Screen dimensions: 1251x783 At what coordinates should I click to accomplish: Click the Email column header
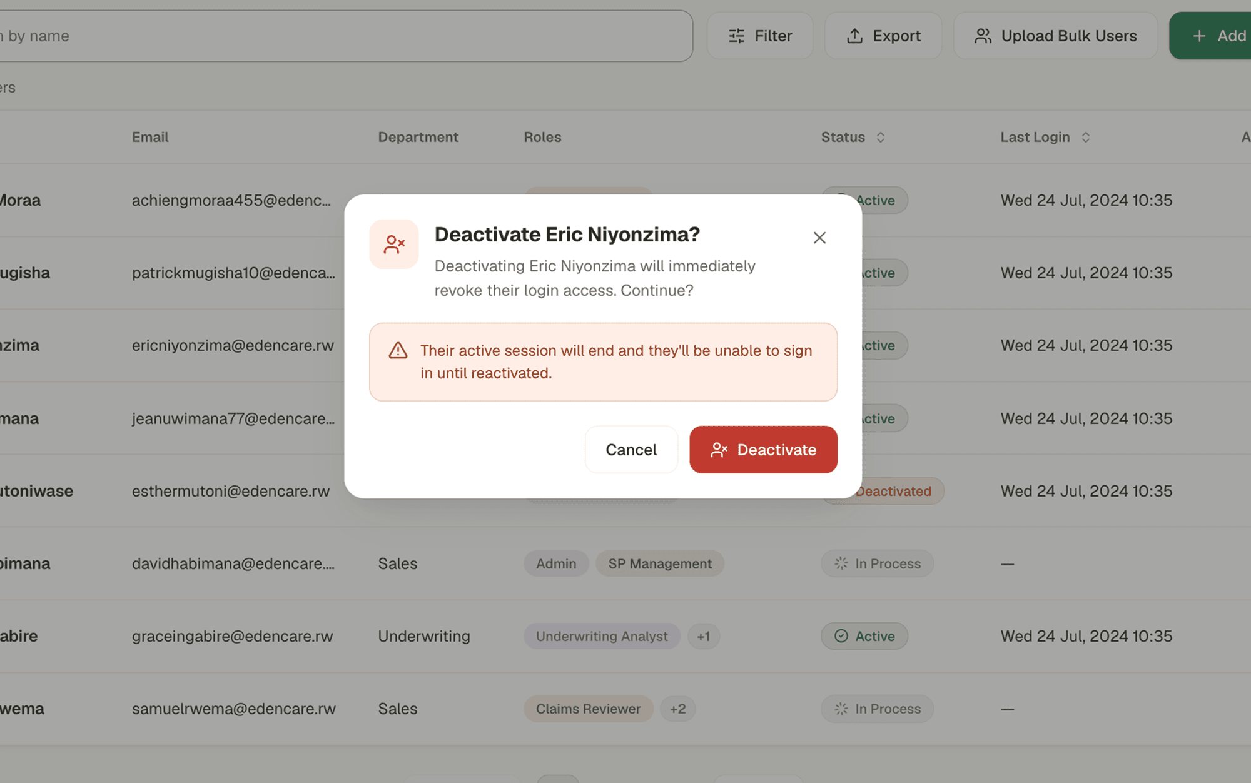(x=150, y=137)
